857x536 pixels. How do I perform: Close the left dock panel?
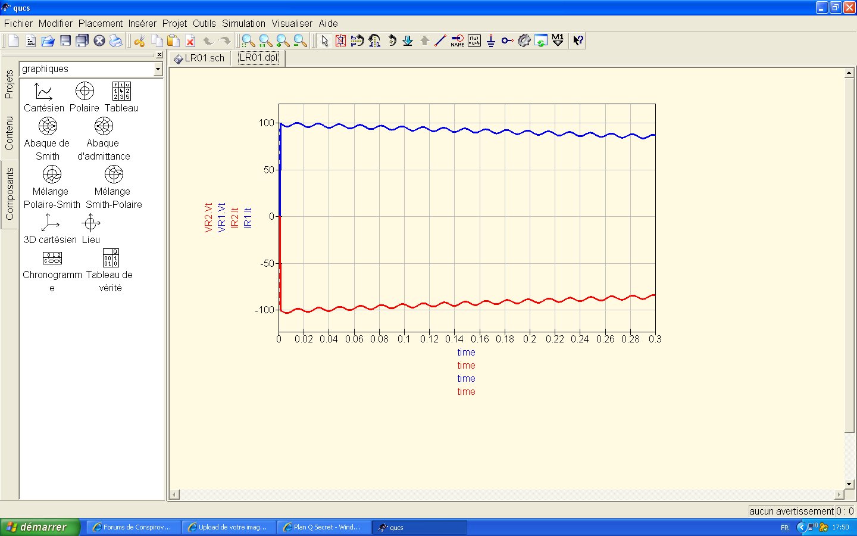point(159,55)
